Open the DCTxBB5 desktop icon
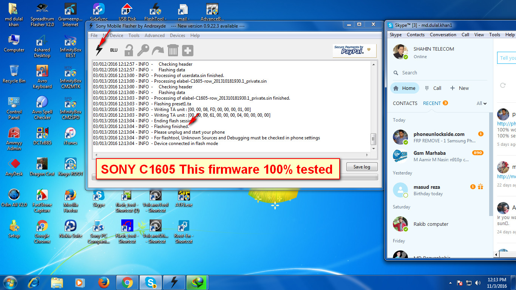The width and height of the screenshot is (516, 290). (x=42, y=136)
